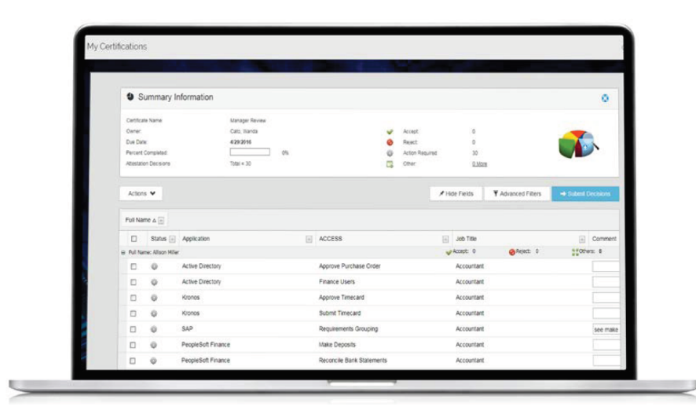Viewport: 696px width, 414px height.
Task: Collapse the Full Name: Allison Miller group
Action: click(x=123, y=252)
